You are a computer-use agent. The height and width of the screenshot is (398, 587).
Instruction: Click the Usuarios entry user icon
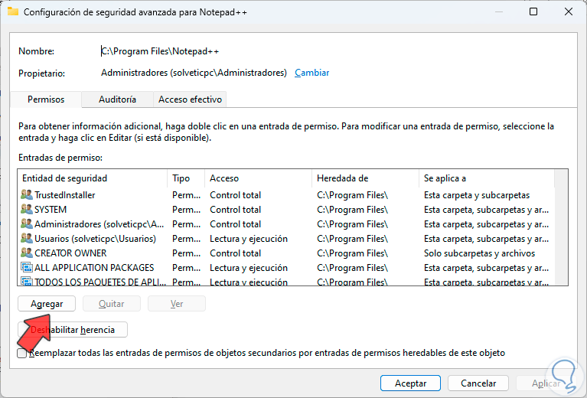pos(27,239)
